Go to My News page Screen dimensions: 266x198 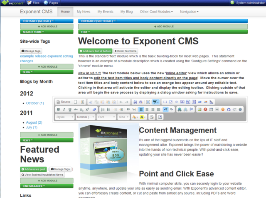(x=84, y=12)
